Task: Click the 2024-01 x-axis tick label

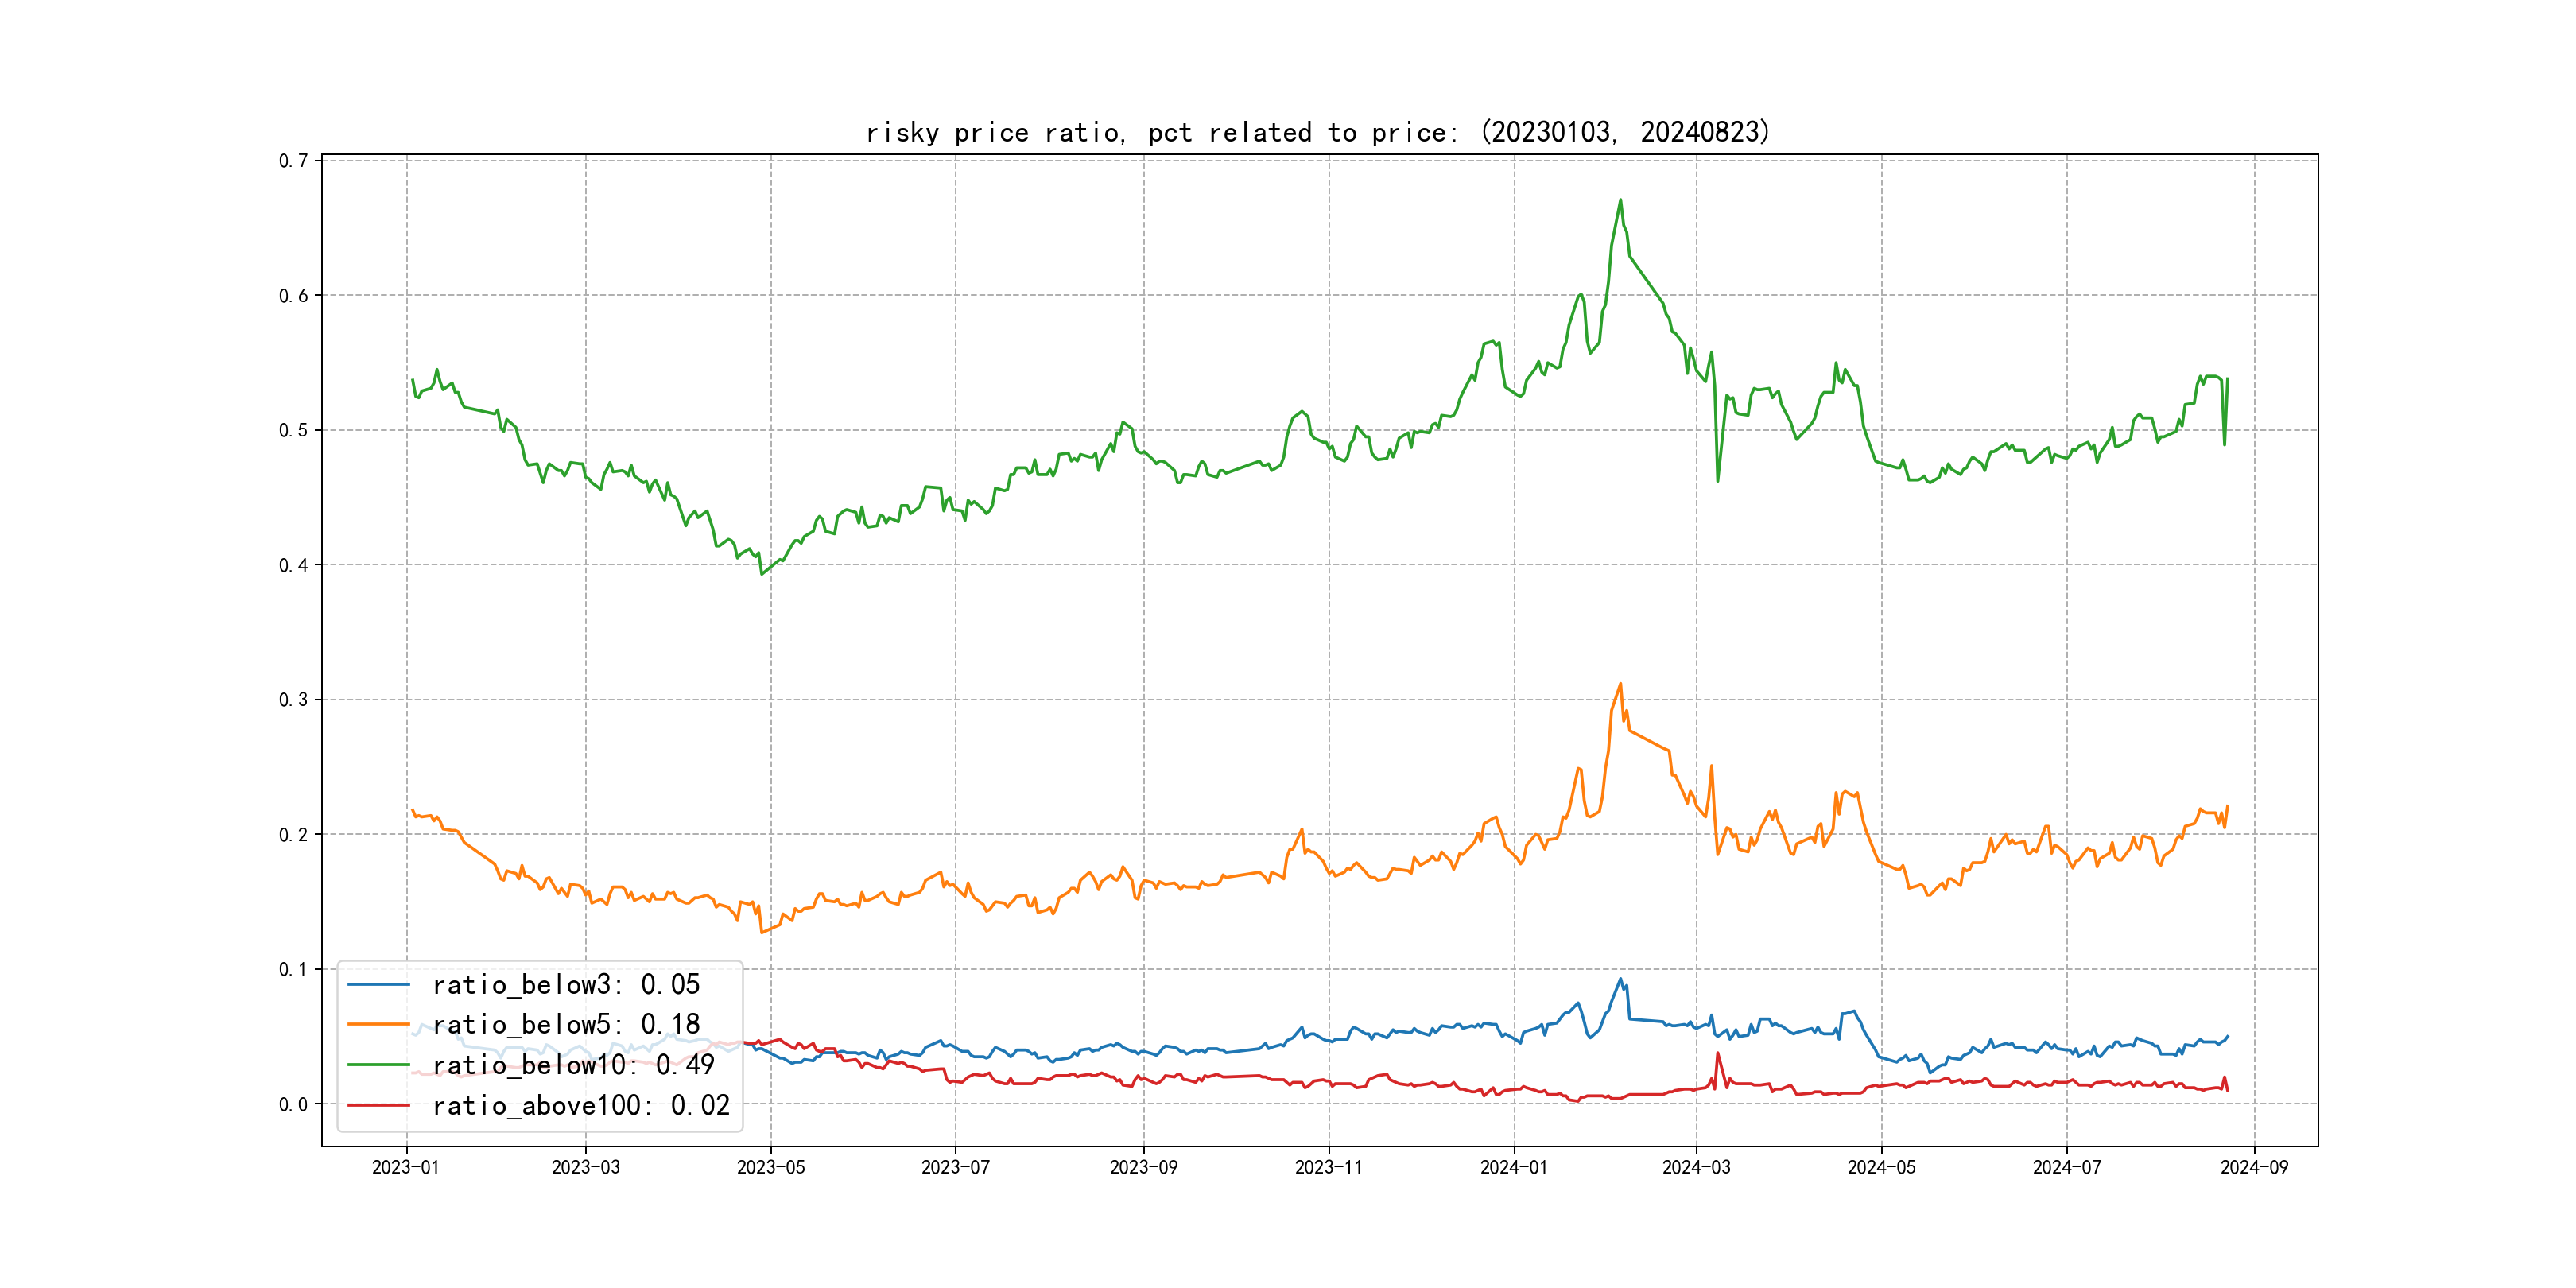Action: (x=1513, y=1168)
